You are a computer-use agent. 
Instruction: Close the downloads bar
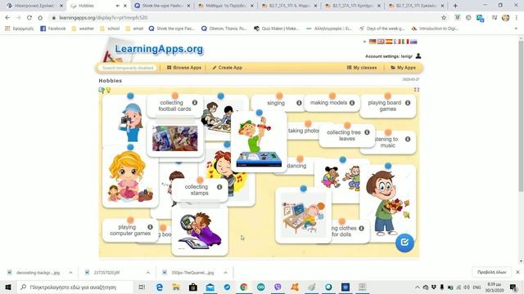517,272
